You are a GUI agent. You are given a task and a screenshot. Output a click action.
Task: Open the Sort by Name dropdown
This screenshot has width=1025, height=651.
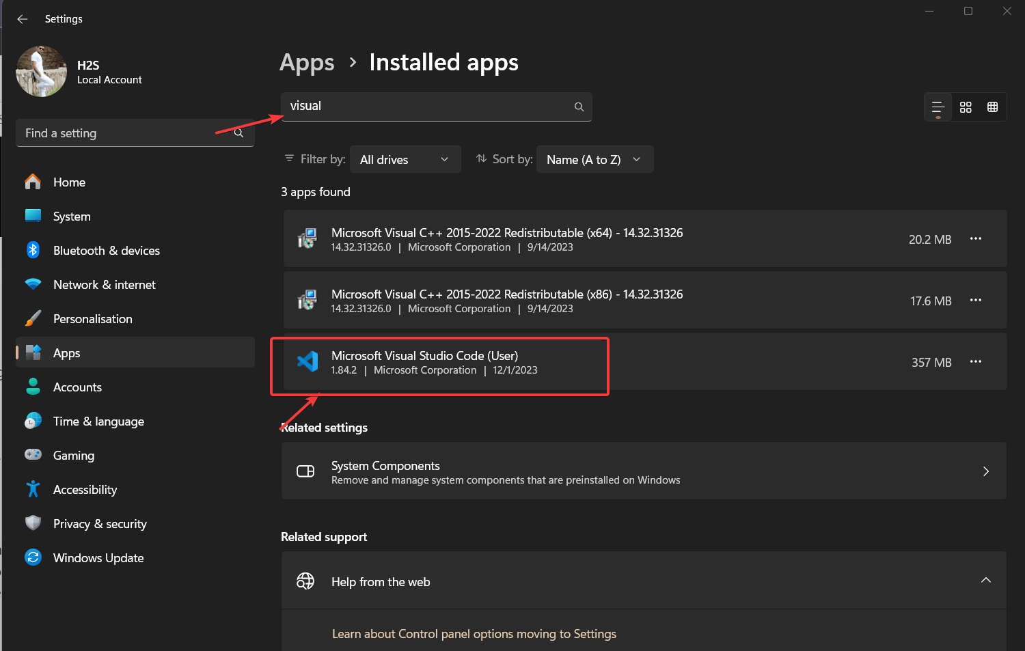click(594, 160)
